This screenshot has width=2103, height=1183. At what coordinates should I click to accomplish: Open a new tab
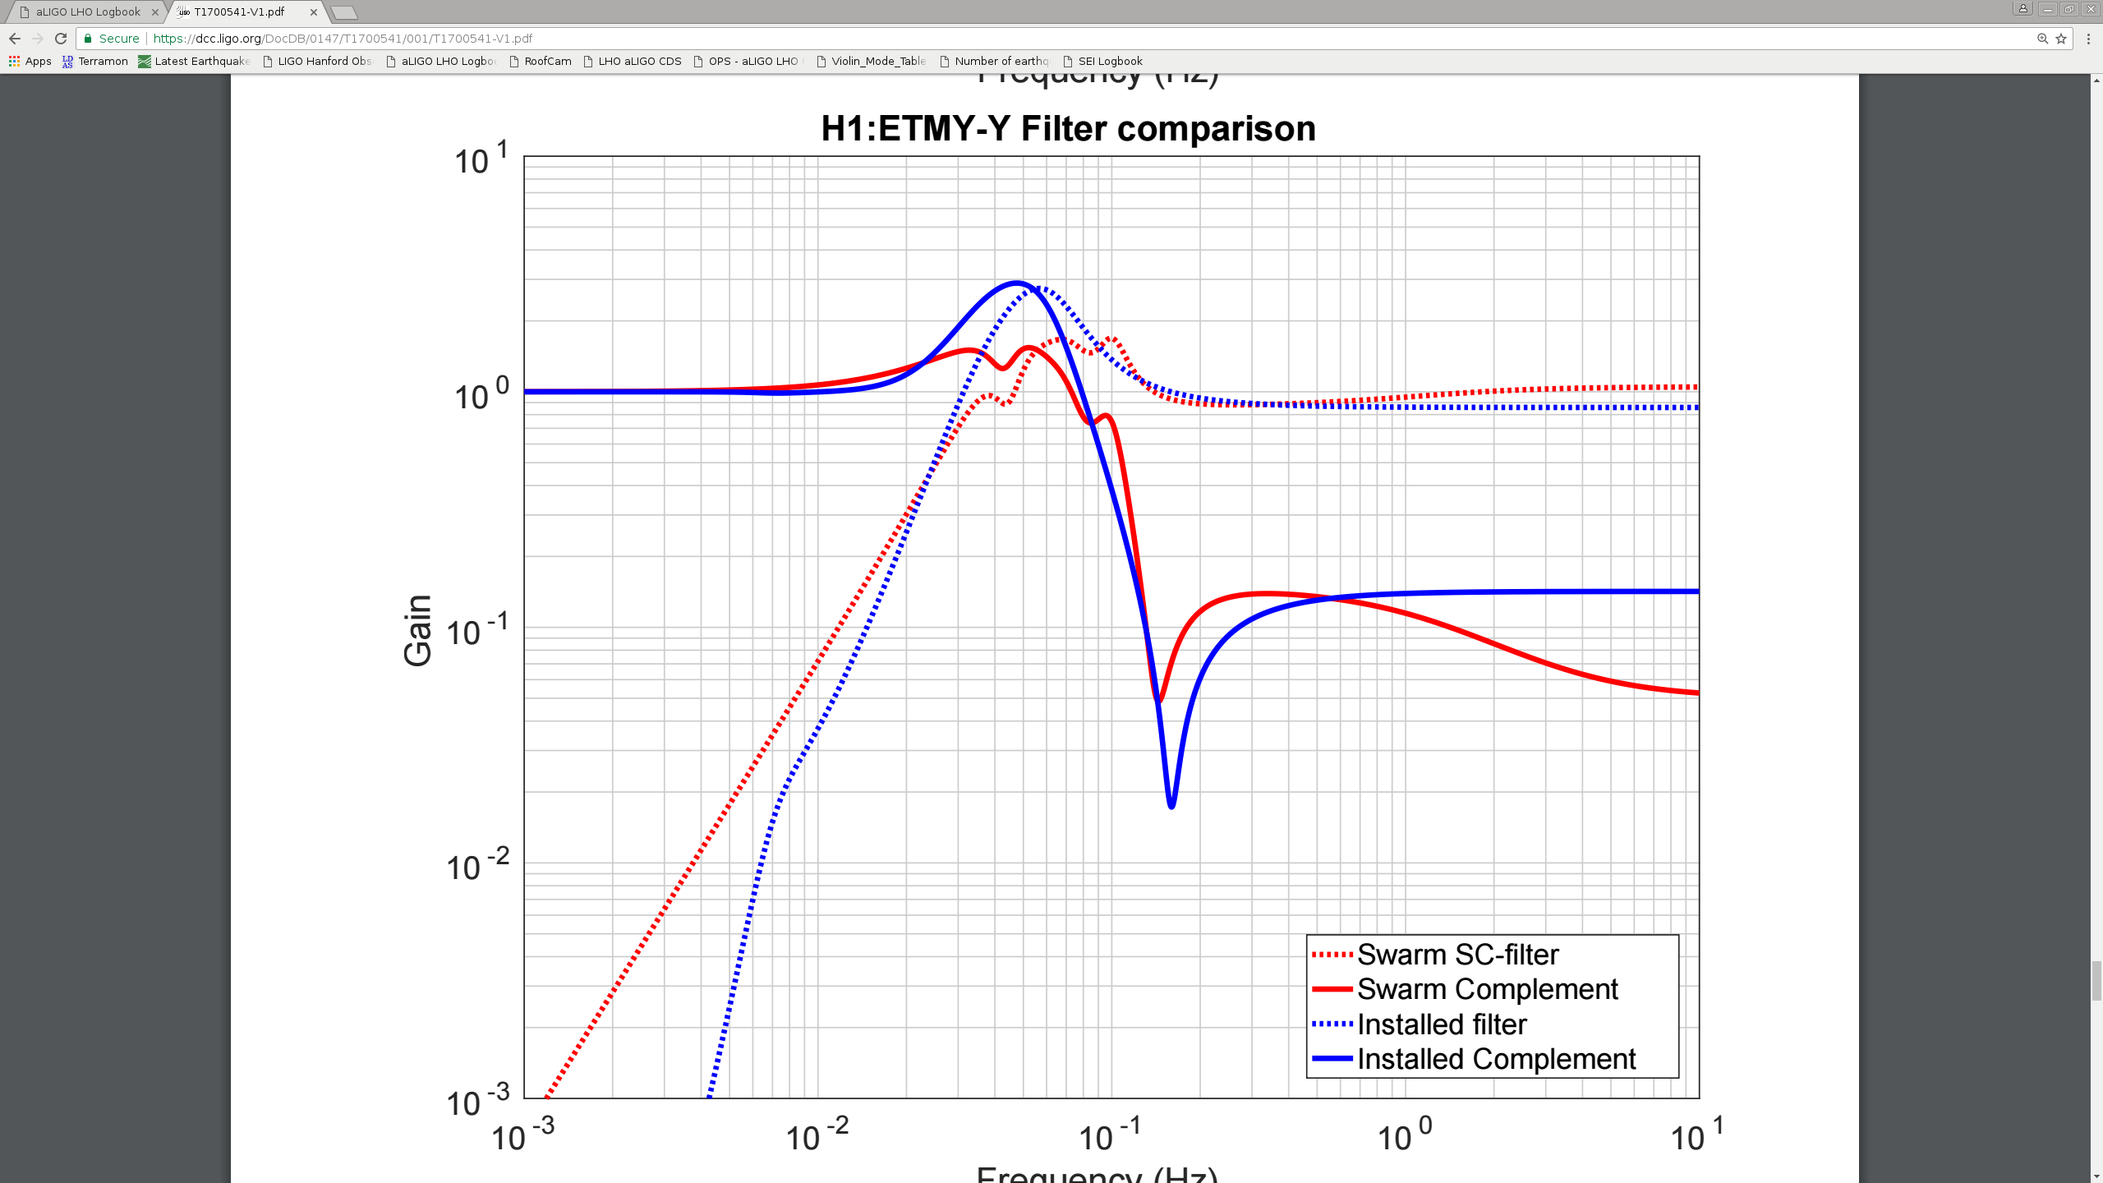(343, 12)
